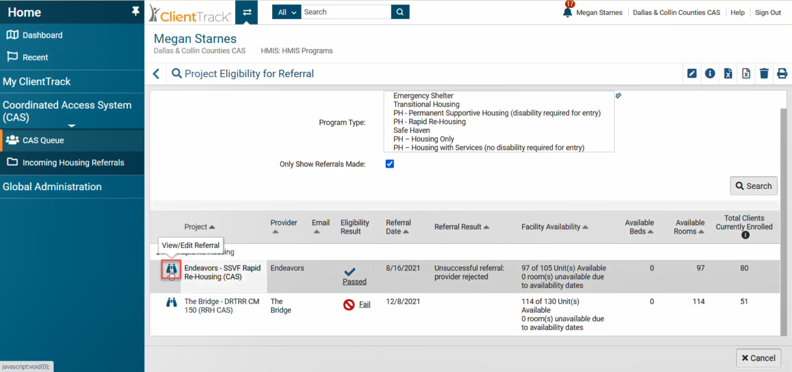This screenshot has width=792, height=372.
Task: Print the Project Eligibility for Referral page
Action: coord(782,74)
